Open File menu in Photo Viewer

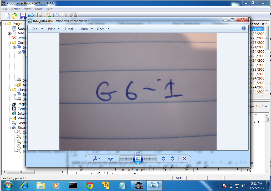(x=38, y=29)
